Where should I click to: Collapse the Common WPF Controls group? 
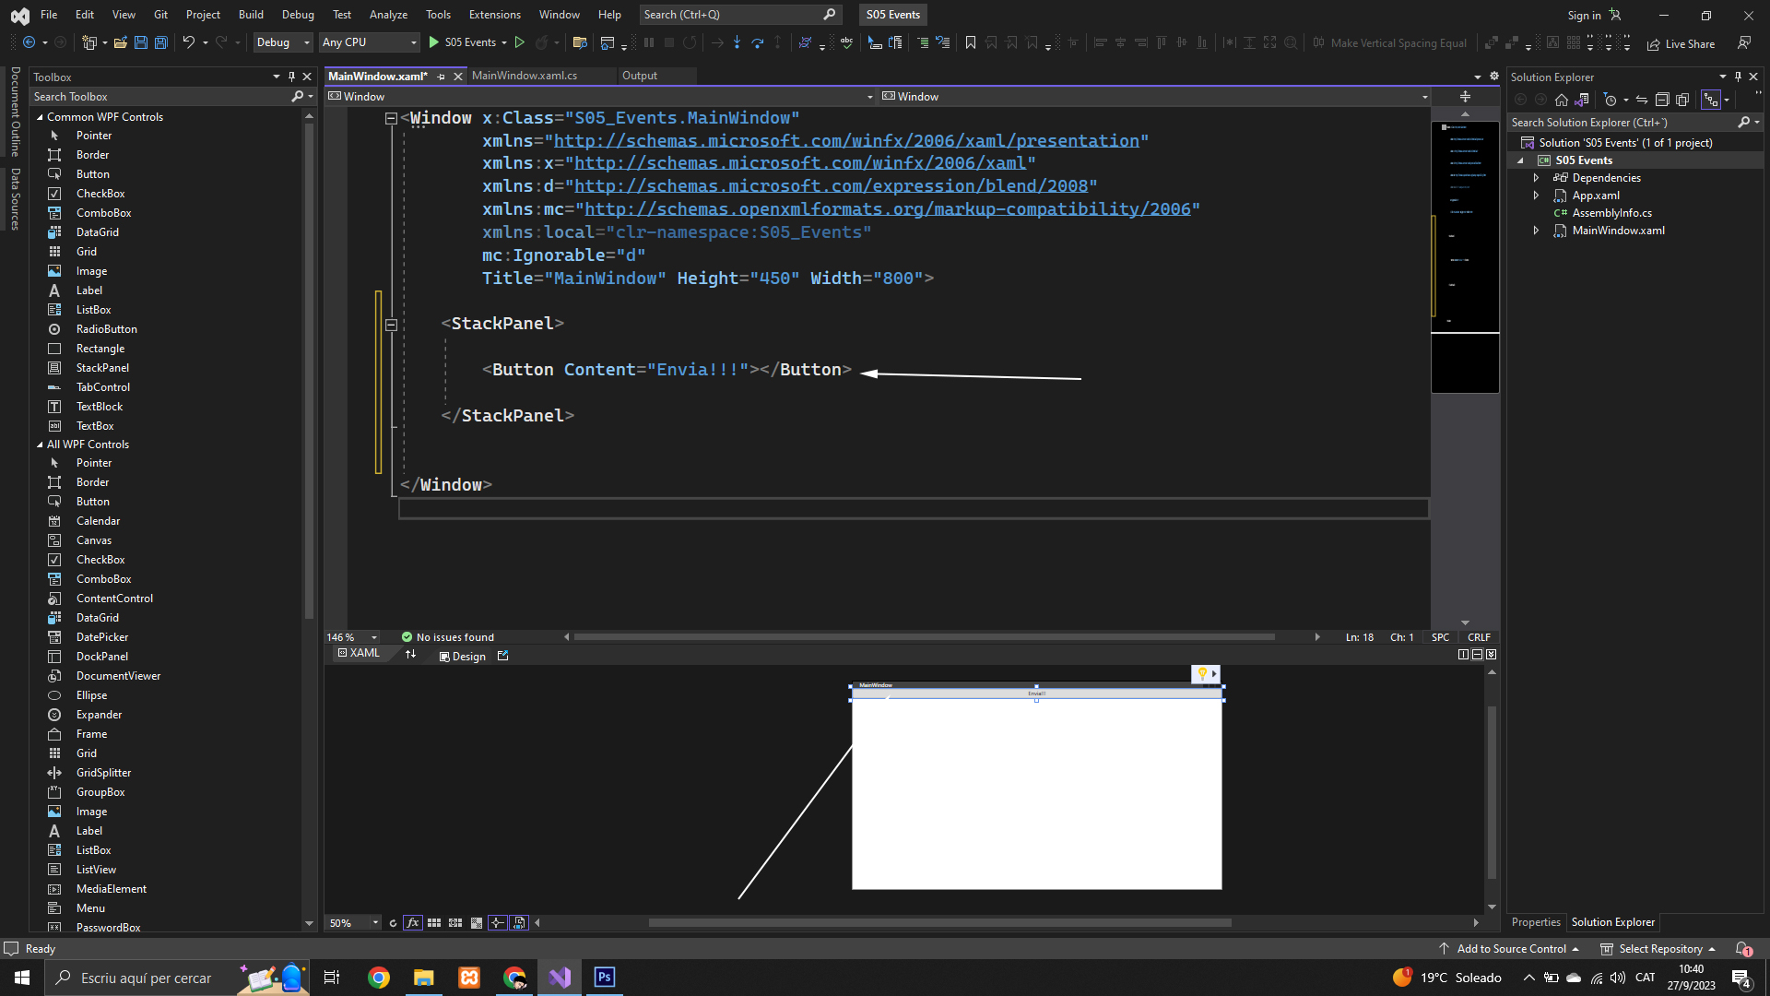click(40, 117)
